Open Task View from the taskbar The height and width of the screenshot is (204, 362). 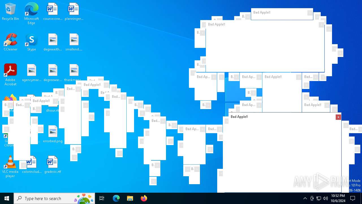pos(102,198)
